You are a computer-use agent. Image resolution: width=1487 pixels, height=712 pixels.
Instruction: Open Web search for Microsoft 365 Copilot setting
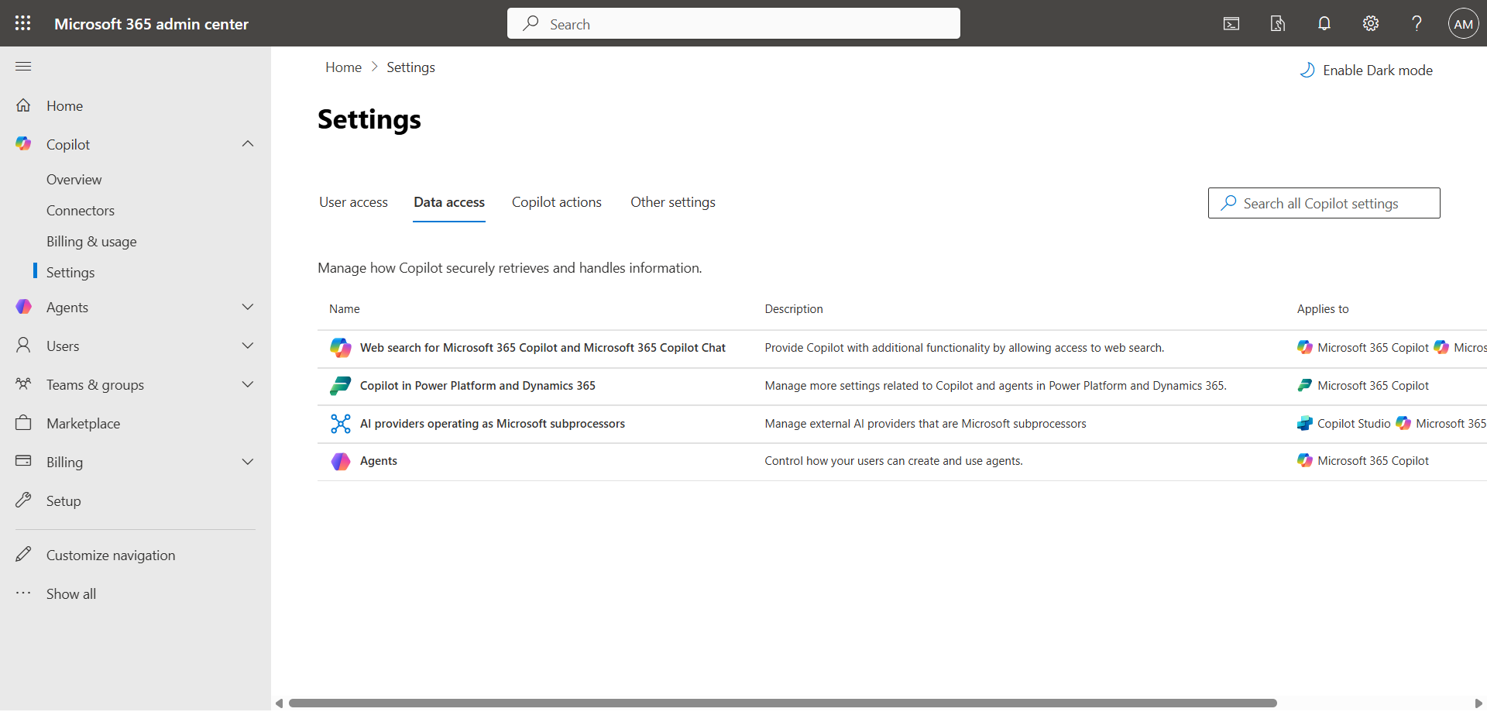tap(542, 348)
